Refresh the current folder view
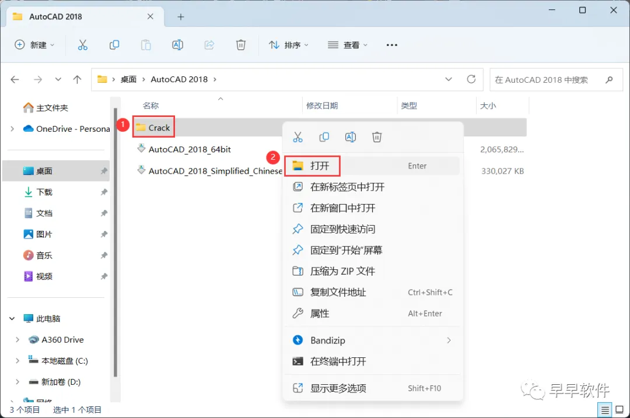 click(x=471, y=79)
